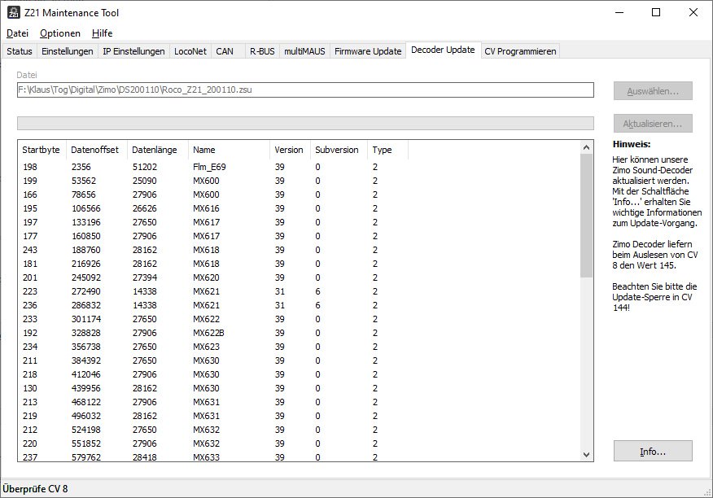
Task: Click the Datenlänge value 25090
Action: point(145,181)
